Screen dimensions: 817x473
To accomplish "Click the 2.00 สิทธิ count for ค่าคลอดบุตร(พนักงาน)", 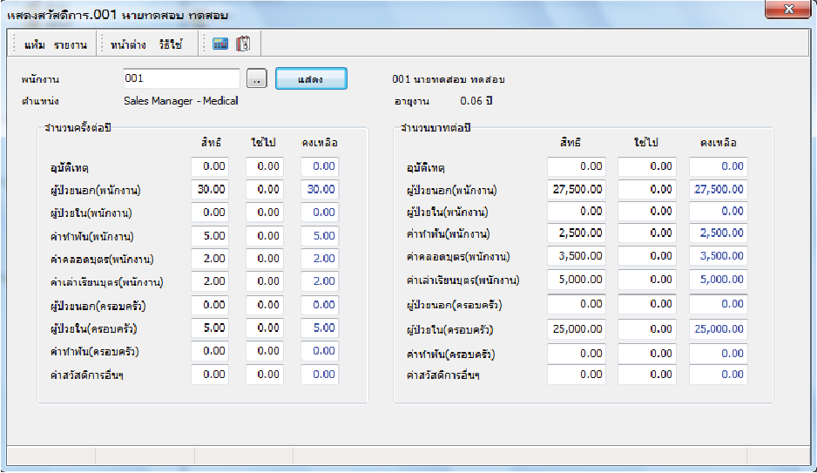I will (210, 259).
